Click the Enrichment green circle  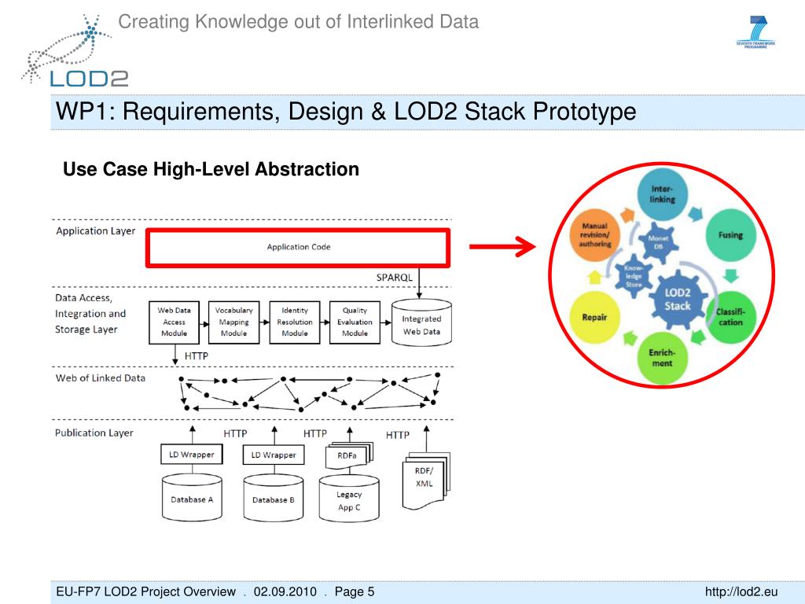(662, 358)
